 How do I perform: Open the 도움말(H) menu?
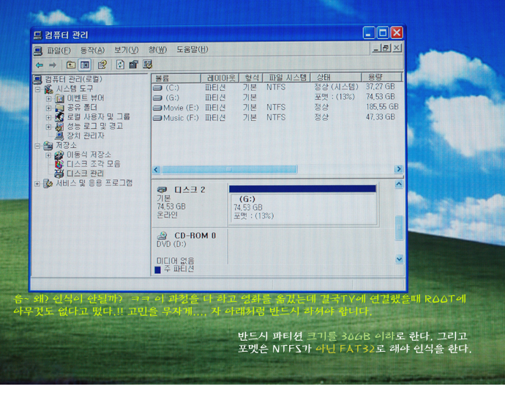click(x=192, y=50)
